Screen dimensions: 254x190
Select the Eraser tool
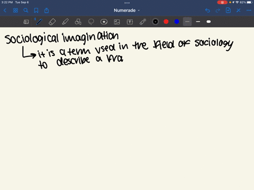(x=52, y=22)
